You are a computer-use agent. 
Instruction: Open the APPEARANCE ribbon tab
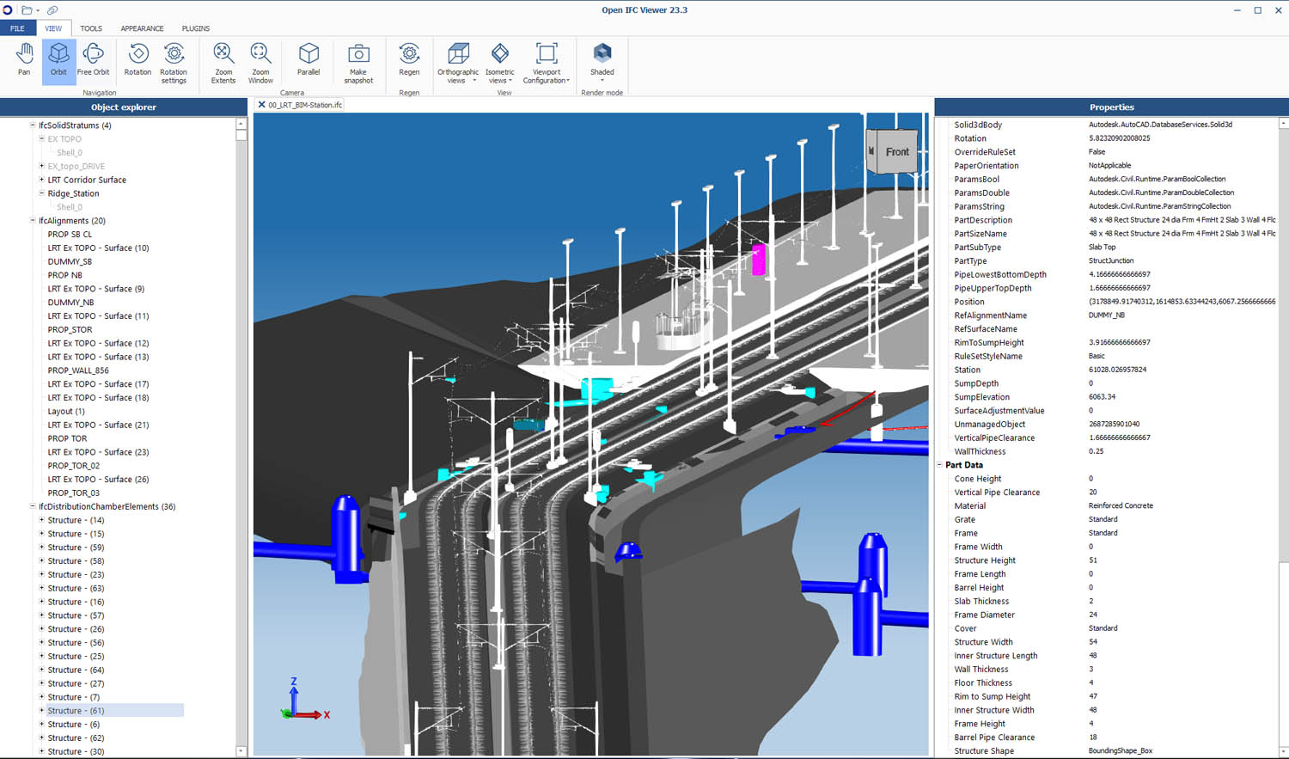142,28
